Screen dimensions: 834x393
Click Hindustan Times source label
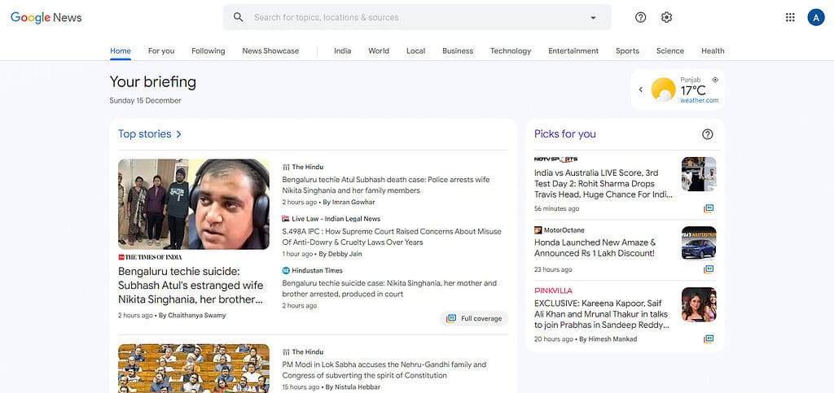(312, 270)
